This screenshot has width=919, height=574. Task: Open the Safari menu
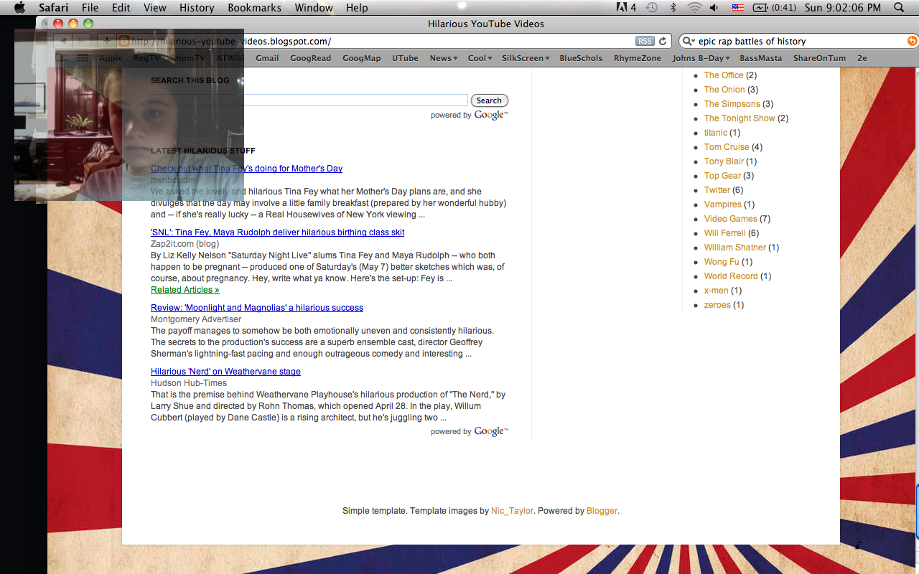tap(54, 8)
